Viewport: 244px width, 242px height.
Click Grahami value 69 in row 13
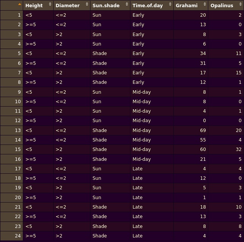[x=203, y=130]
